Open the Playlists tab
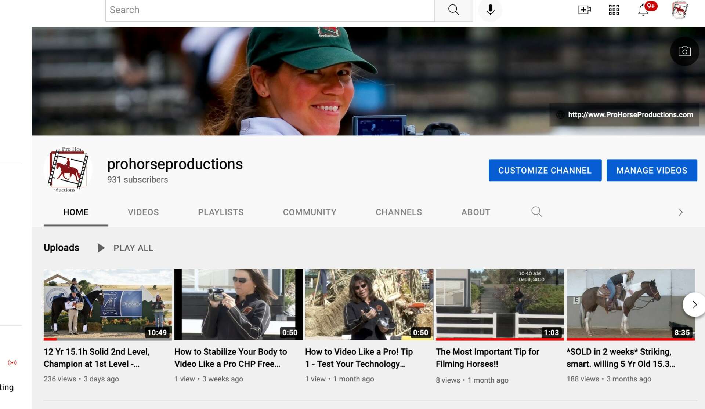 pos(221,212)
